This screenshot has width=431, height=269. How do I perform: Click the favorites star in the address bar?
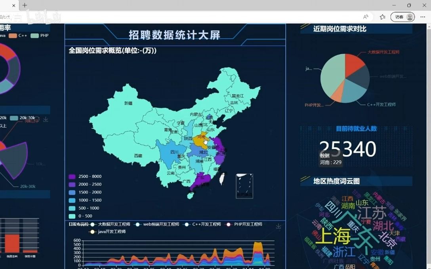382,17
